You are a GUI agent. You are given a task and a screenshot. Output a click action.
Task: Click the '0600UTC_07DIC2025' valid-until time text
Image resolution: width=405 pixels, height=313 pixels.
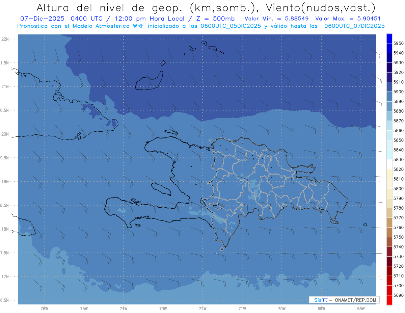(x=354, y=26)
